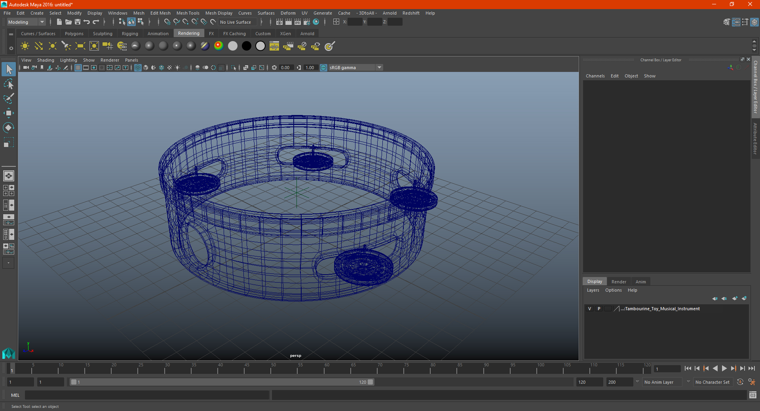760x411 pixels.
Task: Snap to grids icon
Action: [167, 22]
